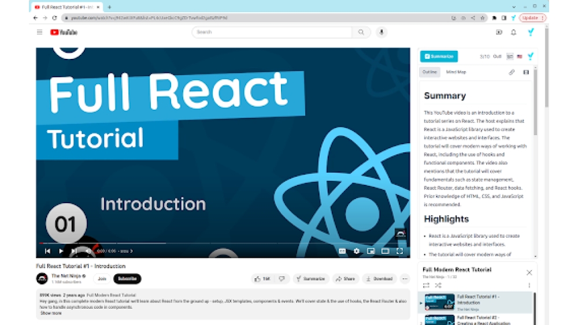Subscribe to The Net Ninja channel
The image size is (578, 325).
pyautogui.click(x=127, y=279)
